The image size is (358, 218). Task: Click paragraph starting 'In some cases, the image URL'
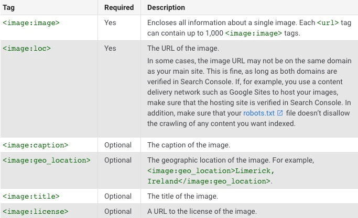pyautogui.click(x=249, y=92)
